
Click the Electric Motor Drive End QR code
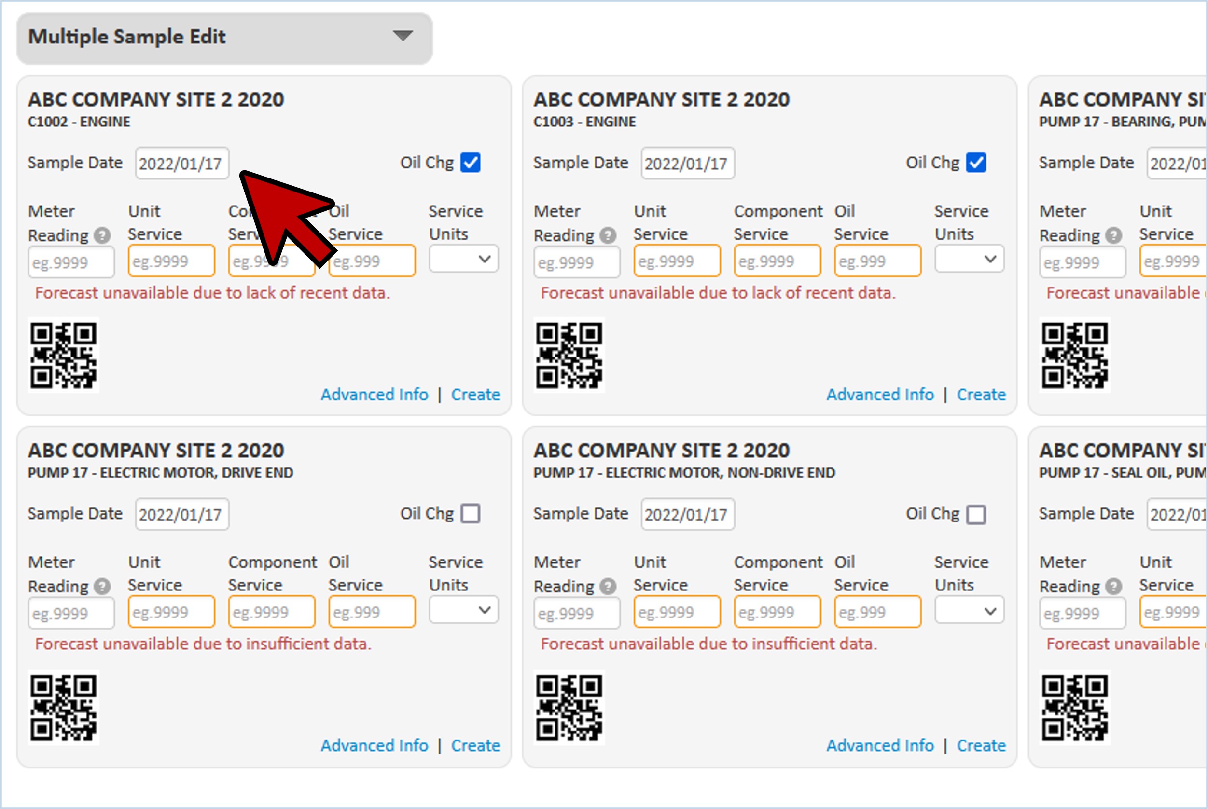63,707
